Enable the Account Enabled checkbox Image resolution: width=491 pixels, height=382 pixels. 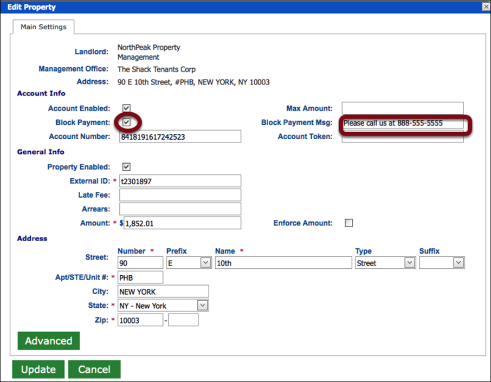click(127, 108)
